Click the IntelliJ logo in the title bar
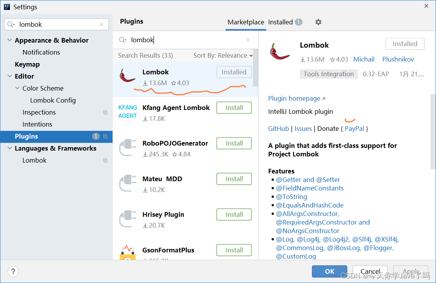This screenshot has height=283, width=436. 7,7
